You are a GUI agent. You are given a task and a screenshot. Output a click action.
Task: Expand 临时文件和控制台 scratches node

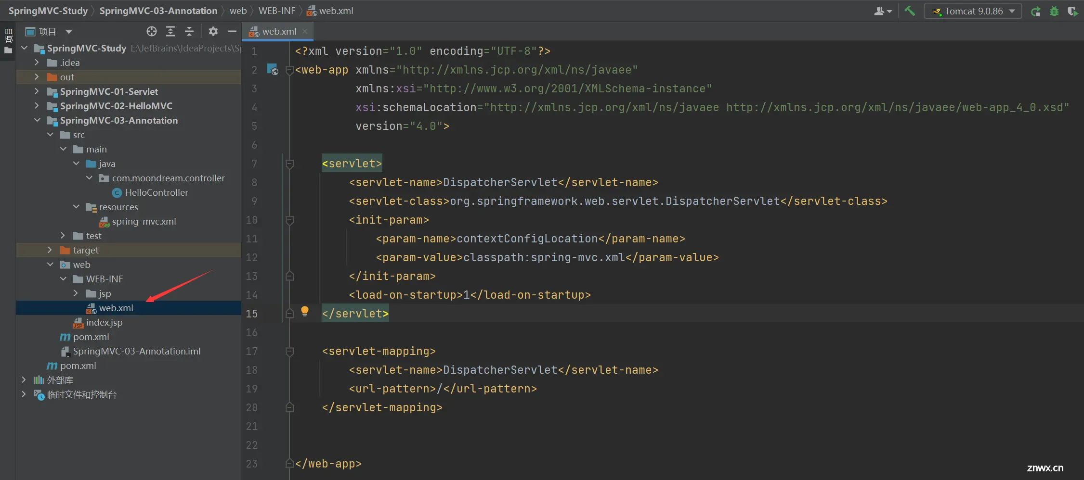[24, 394]
